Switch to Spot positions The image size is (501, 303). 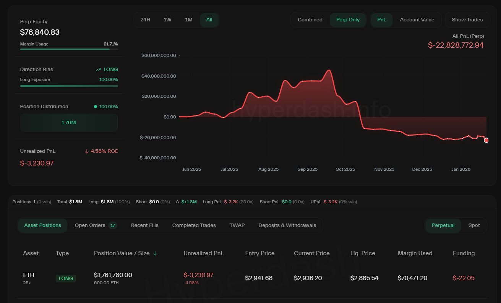pos(474,225)
